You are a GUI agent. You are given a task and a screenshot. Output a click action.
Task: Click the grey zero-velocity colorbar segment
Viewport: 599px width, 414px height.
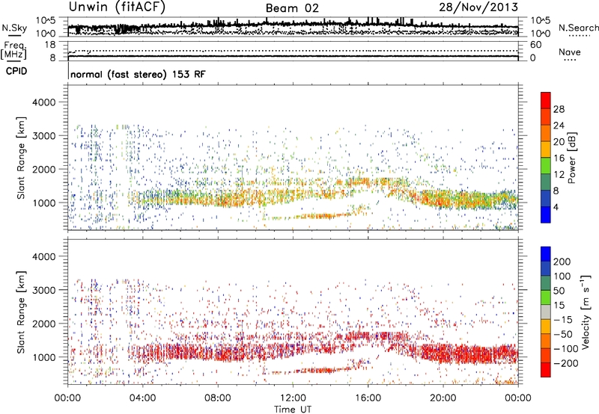tap(546, 312)
